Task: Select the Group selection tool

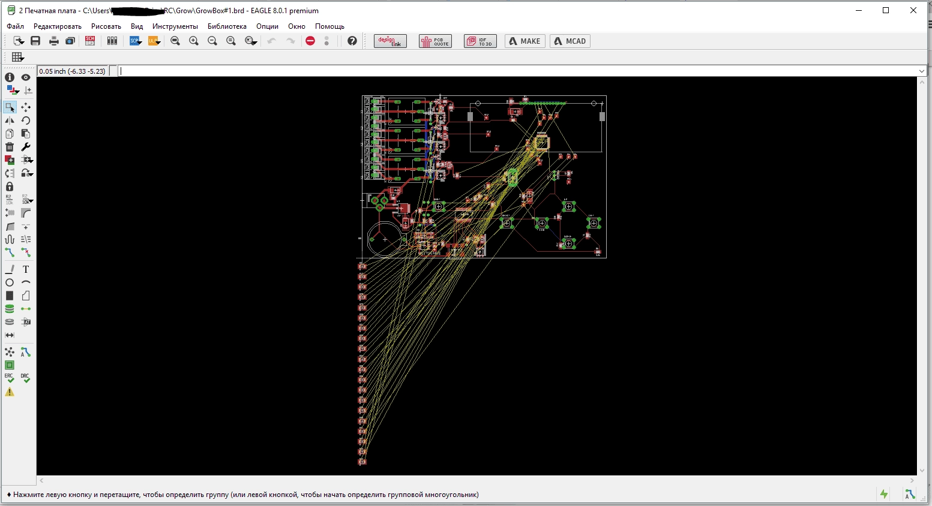Action: coord(10,107)
